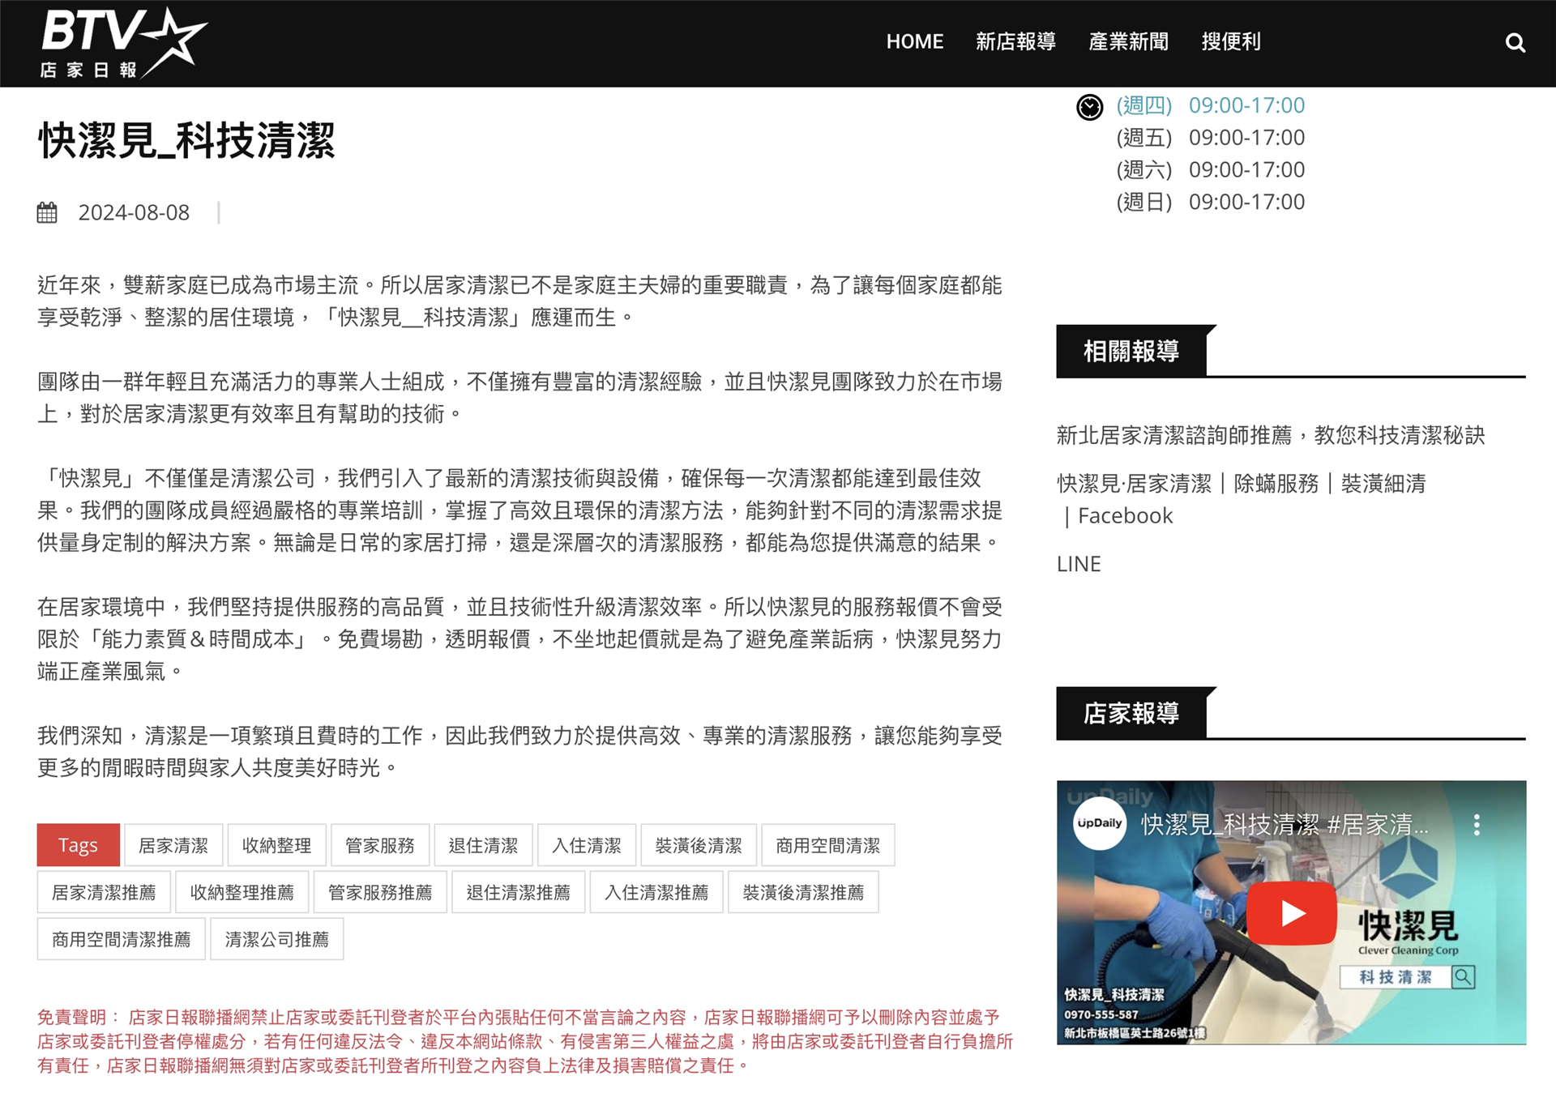
Task: Open the video's three-dot options menu
Action: click(x=1477, y=825)
